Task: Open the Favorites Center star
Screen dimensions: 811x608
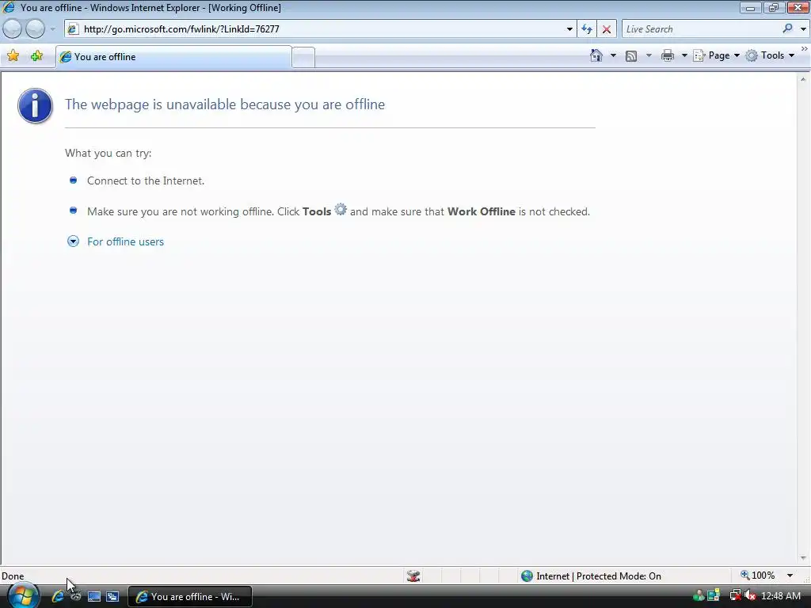Action: click(x=13, y=56)
